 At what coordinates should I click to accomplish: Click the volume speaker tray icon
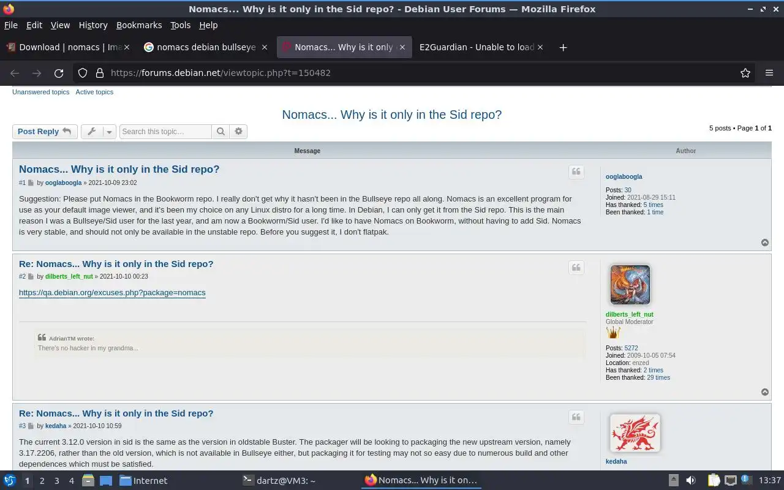(691, 481)
